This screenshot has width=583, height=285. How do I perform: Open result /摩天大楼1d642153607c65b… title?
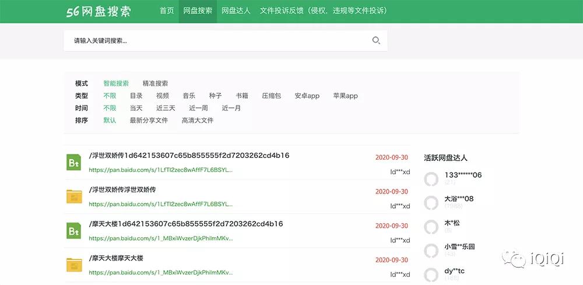tap(186, 224)
